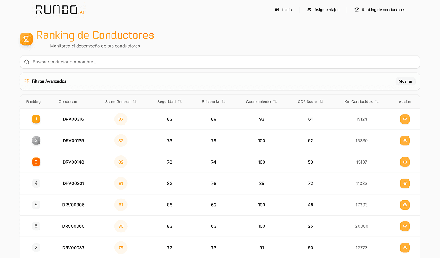Screen dimensions: 440x258
Task: Click the Rumbo.AI logo
Action: 59,10
